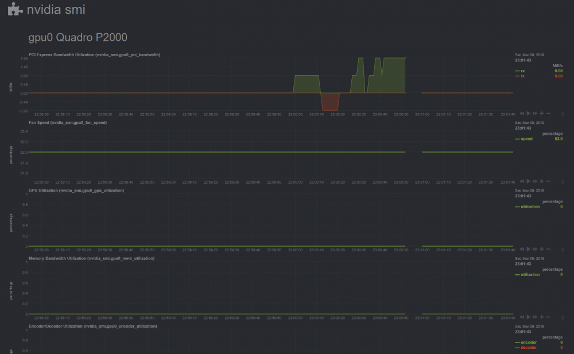The height and width of the screenshot is (354, 574).
Task: Reset PCI Express Bandwidth chart with play icon
Action: click(528, 114)
